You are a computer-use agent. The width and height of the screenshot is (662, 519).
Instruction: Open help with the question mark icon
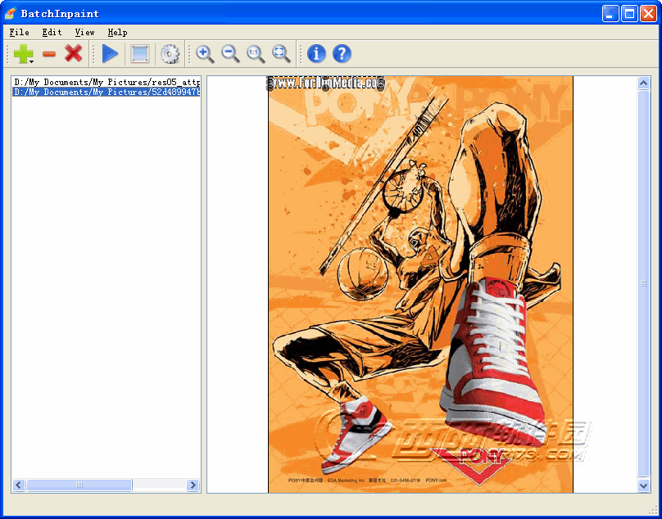[x=342, y=54]
